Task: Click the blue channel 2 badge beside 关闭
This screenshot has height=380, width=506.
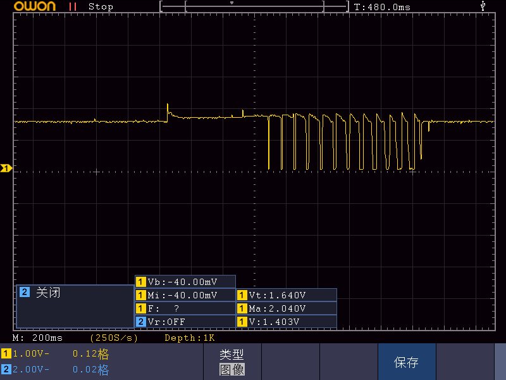Action: (25, 292)
